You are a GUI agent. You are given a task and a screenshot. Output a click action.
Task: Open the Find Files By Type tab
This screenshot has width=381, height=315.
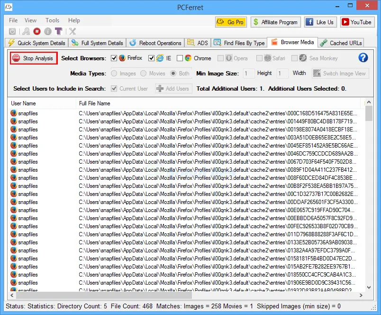[x=239, y=43]
